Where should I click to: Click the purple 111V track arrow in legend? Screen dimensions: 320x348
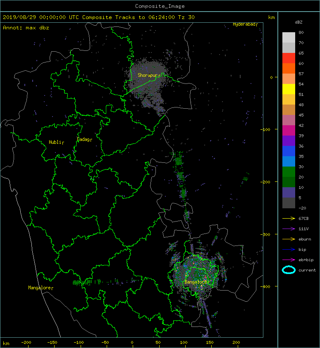pyautogui.click(x=289, y=229)
